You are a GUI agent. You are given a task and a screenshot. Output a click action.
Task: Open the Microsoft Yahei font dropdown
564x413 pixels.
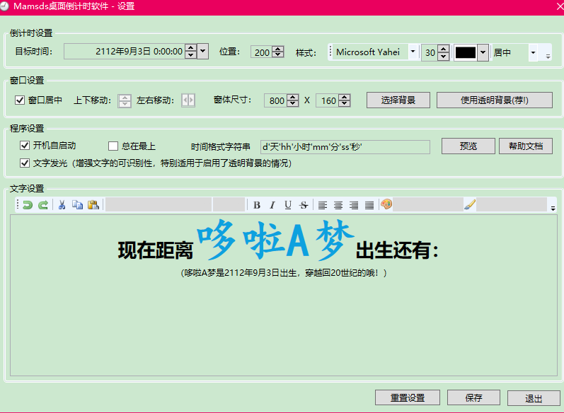point(413,52)
